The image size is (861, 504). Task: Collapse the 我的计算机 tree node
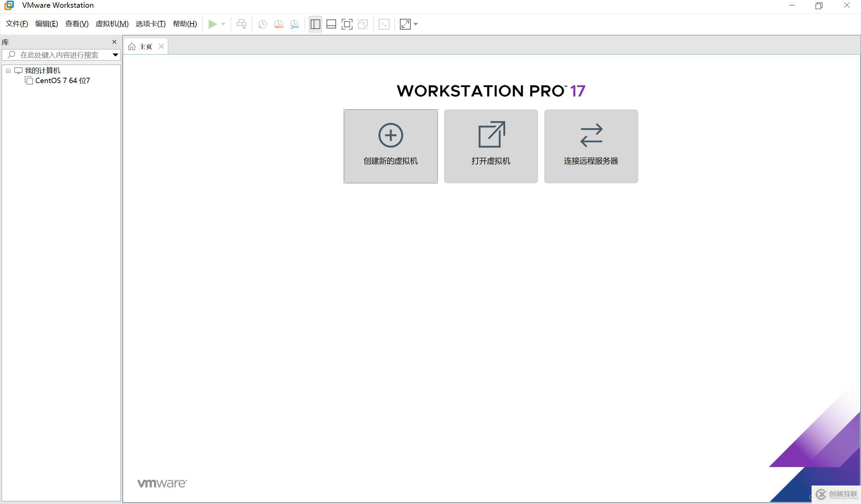tap(8, 71)
